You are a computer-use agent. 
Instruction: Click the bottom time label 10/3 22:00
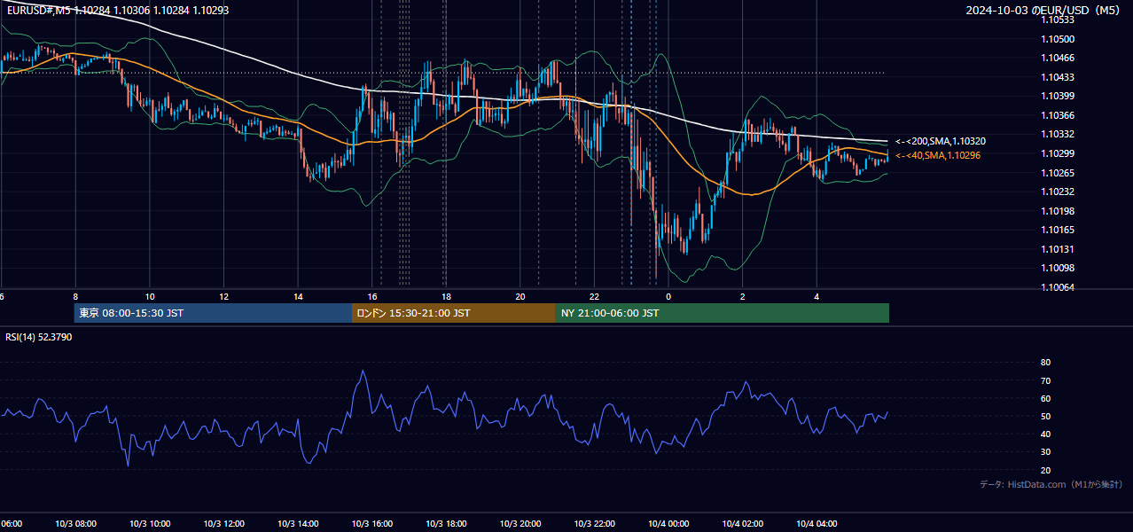coord(594,524)
